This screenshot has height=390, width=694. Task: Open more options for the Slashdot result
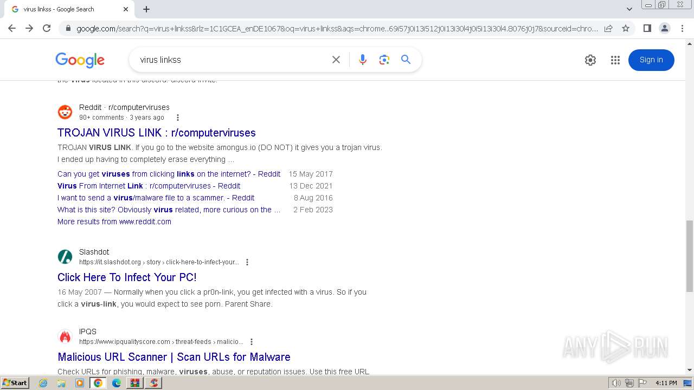coord(247,262)
